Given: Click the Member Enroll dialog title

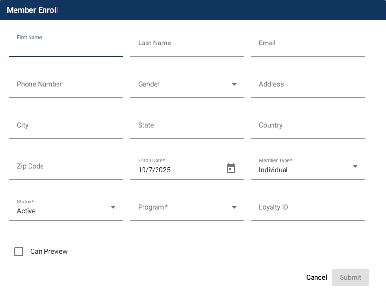Looking at the screenshot, I should [32, 10].
